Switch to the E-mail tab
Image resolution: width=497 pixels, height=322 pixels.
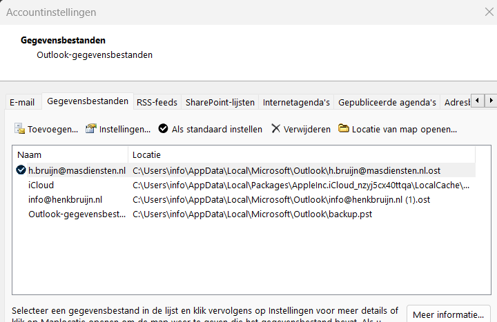click(22, 102)
